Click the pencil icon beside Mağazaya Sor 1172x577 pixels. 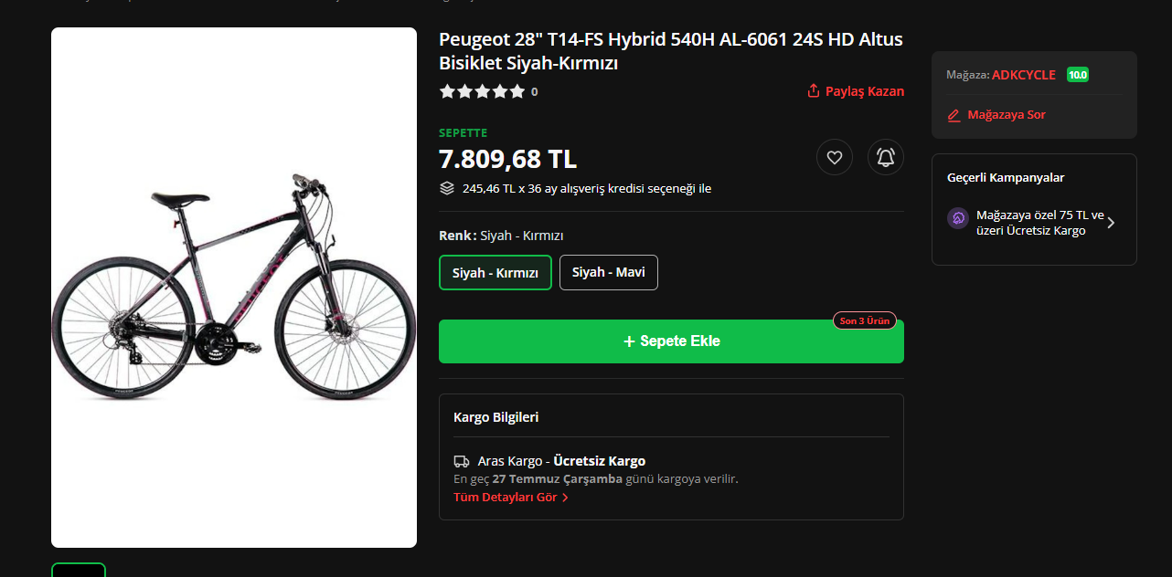(x=954, y=115)
